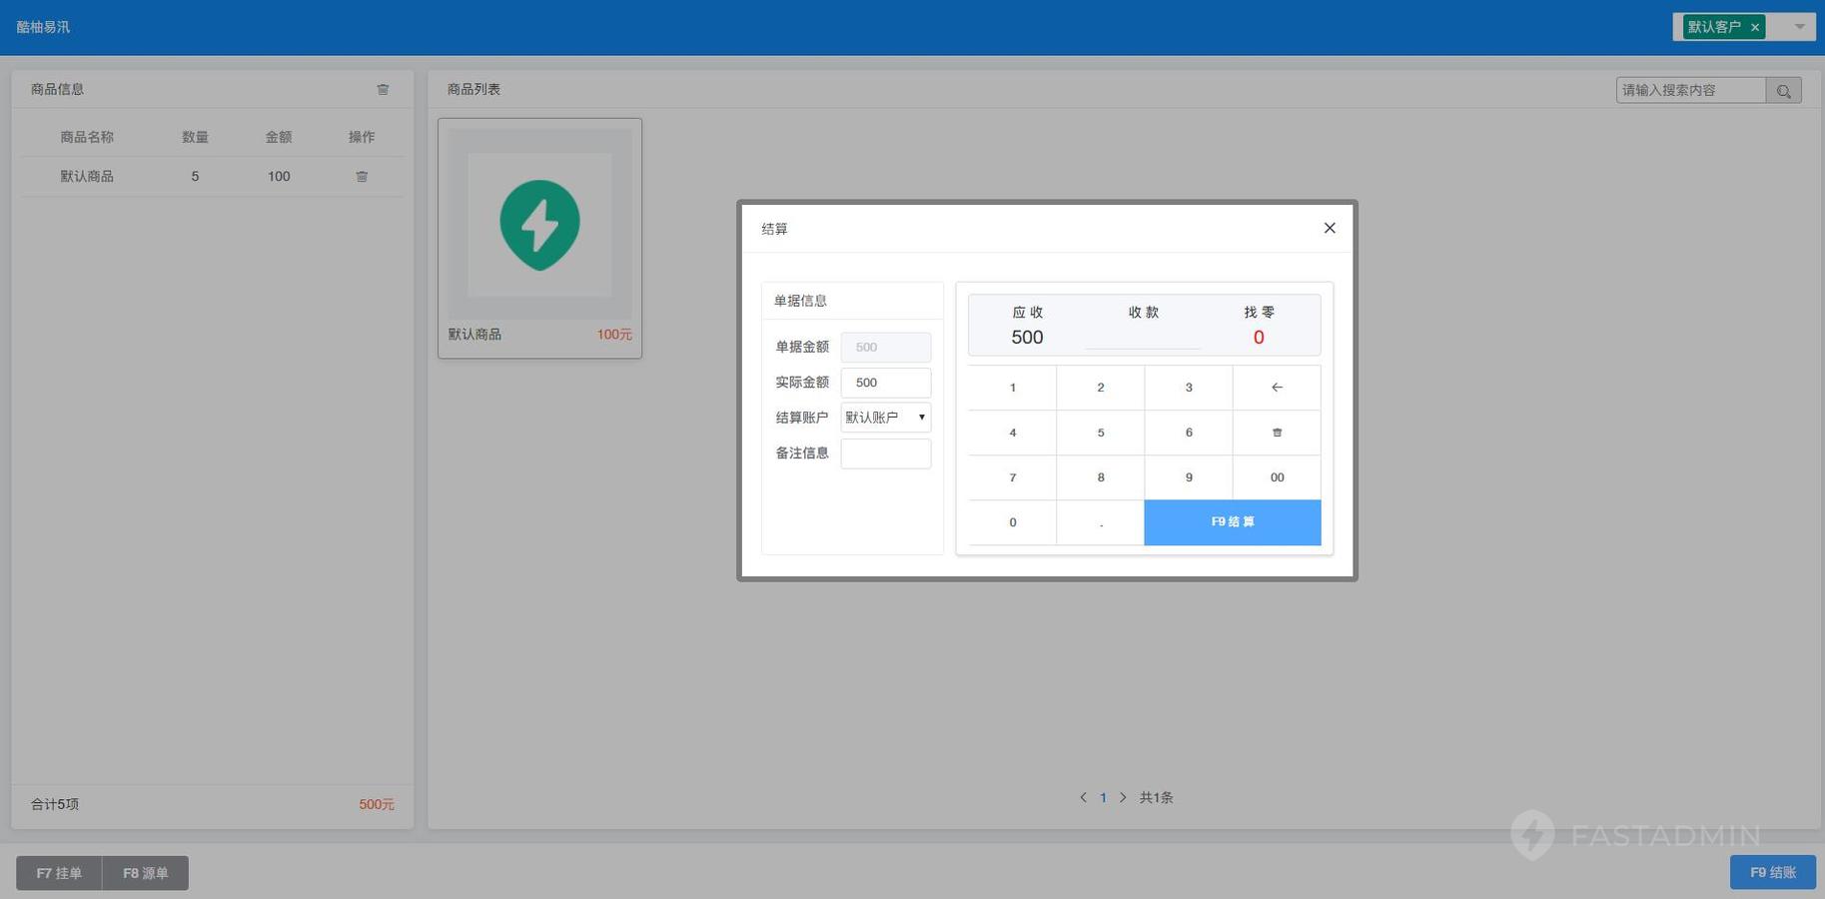
Task: Click the keypad trash clear icon
Action: (x=1277, y=433)
